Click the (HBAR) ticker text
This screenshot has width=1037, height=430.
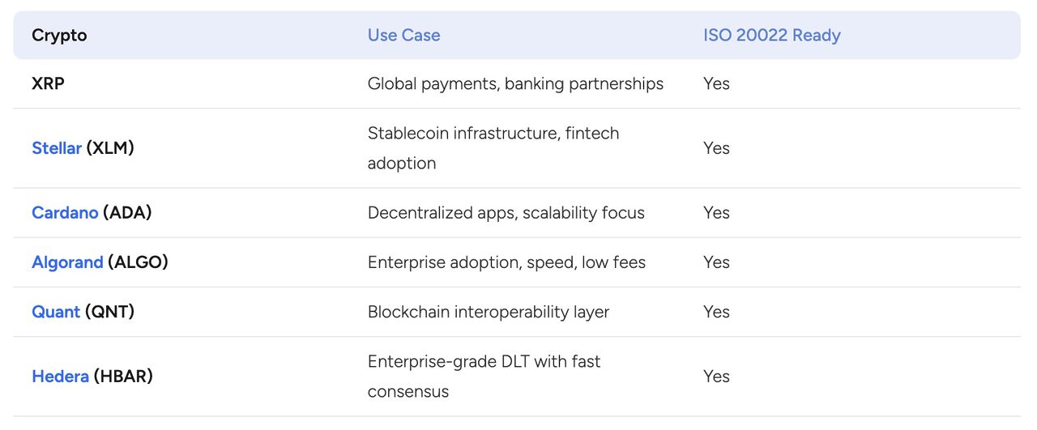123,377
